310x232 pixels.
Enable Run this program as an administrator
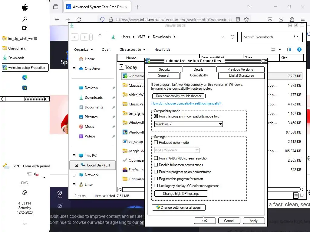(156, 172)
